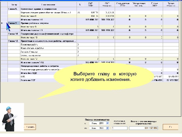Viewport: 182px width, 137px height.
Task: Click 'Итого по главам 1-9' row label
Action: tap(32, 30)
